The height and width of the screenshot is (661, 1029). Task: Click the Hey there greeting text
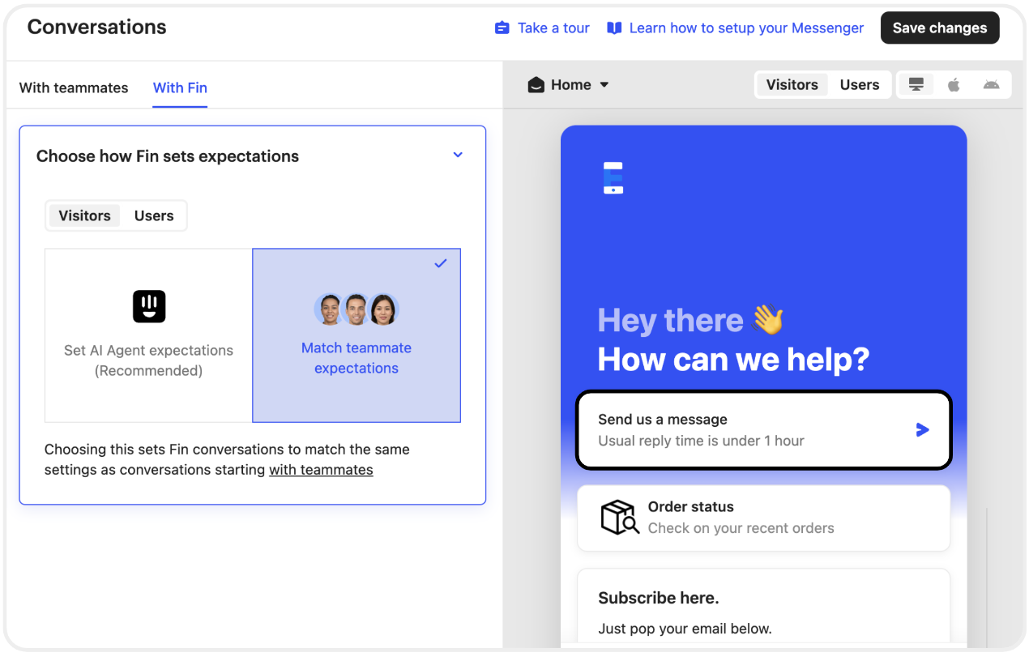pos(671,321)
